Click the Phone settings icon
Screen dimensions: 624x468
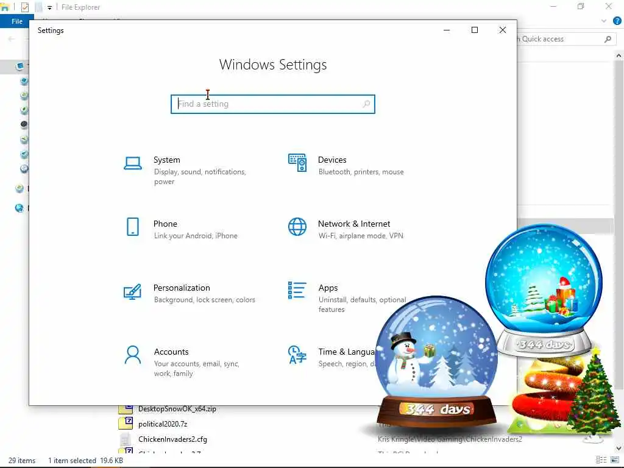(x=132, y=227)
